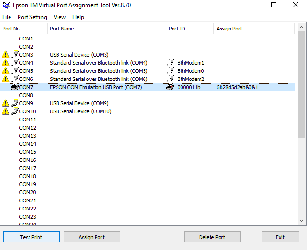Click the serial plug icon for COM6
This screenshot has height=250, width=307.
[15, 79]
